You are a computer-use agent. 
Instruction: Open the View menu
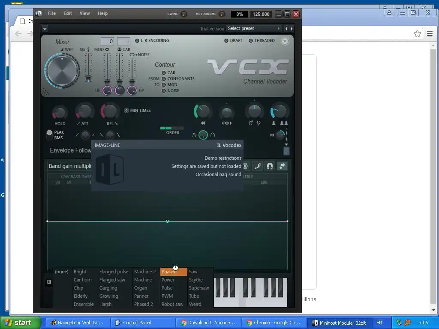(84, 13)
